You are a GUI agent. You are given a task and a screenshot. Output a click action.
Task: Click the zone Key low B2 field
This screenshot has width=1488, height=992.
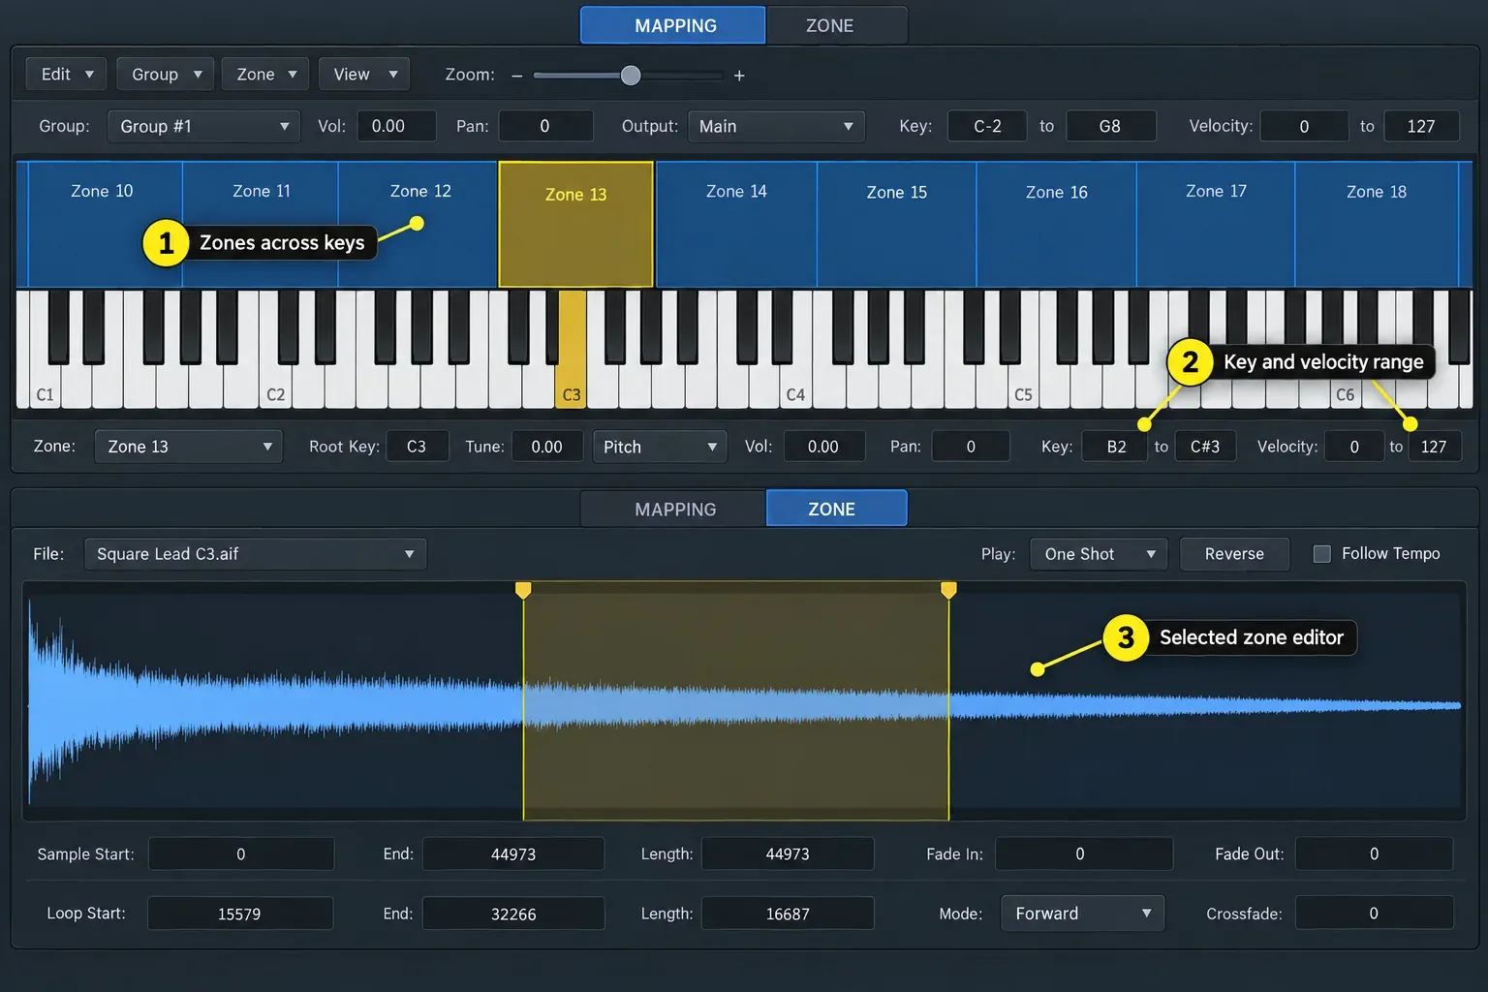pyautogui.click(x=1116, y=447)
